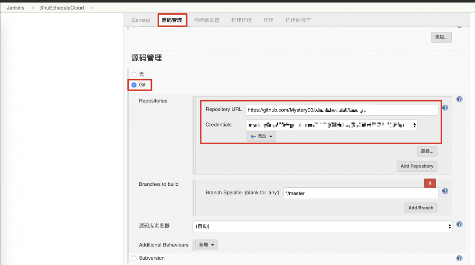Focus the Branch Specifier field with */master

pyautogui.click(x=361, y=193)
